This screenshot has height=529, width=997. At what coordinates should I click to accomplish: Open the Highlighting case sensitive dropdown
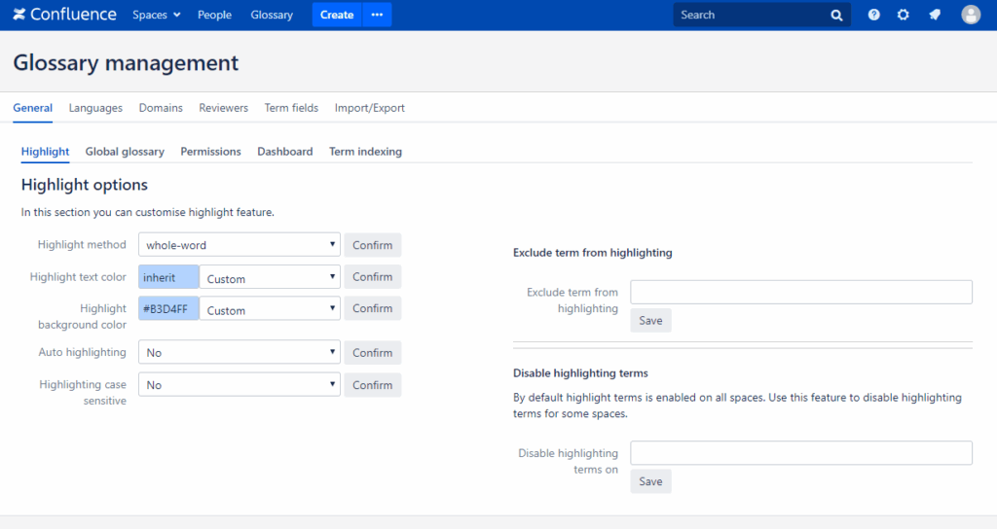point(239,385)
